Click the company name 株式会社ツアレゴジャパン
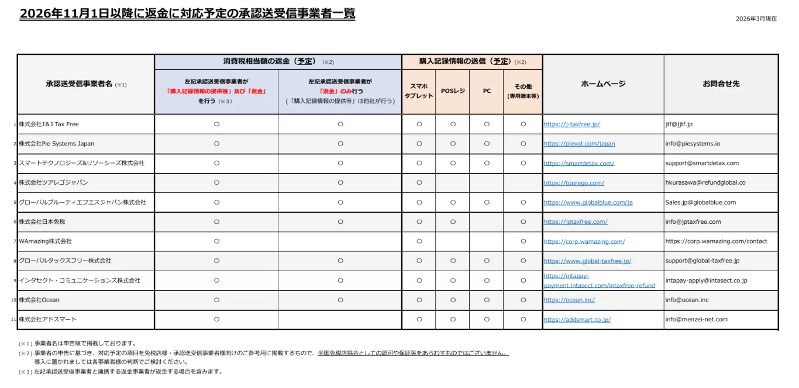Image resolution: width=799 pixels, height=388 pixels. pyautogui.click(x=53, y=183)
